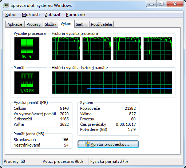
Task: Click the Task Manager title bar icon
Action: (x=6, y=5)
